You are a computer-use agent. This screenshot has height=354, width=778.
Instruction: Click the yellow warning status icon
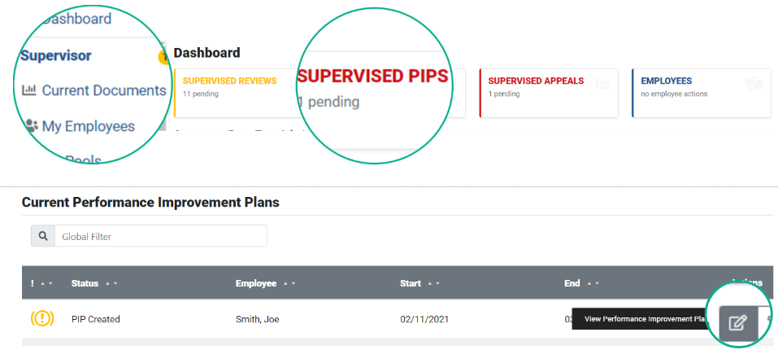coord(42,318)
